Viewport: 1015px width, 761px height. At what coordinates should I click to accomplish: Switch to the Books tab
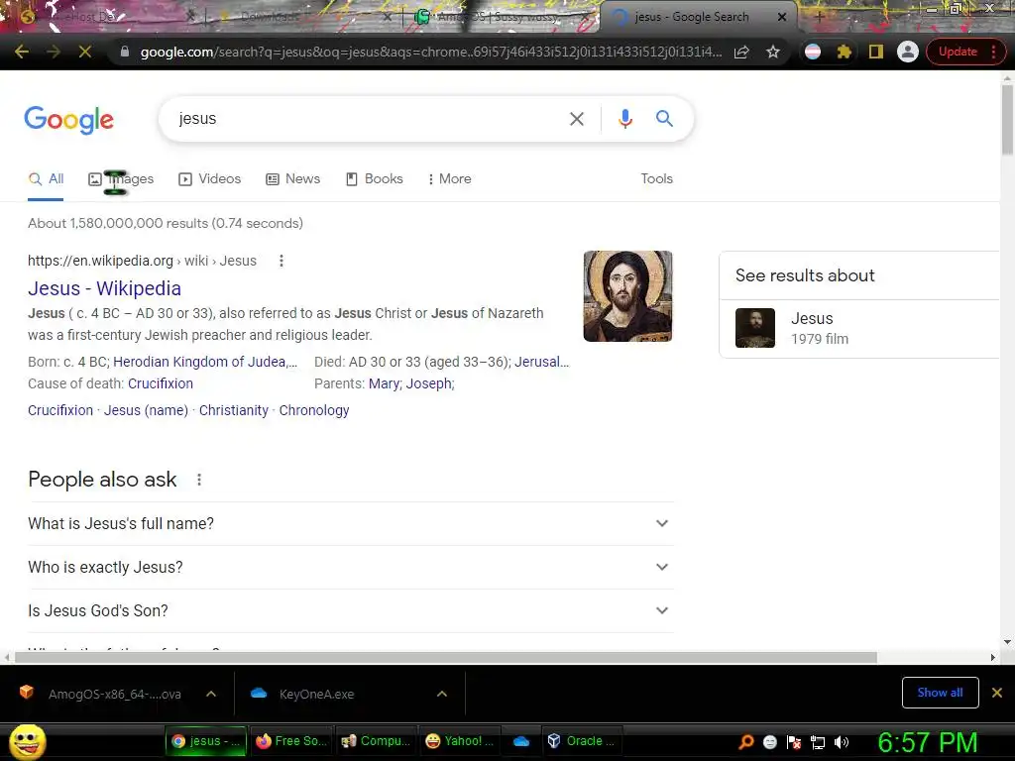pos(374,179)
